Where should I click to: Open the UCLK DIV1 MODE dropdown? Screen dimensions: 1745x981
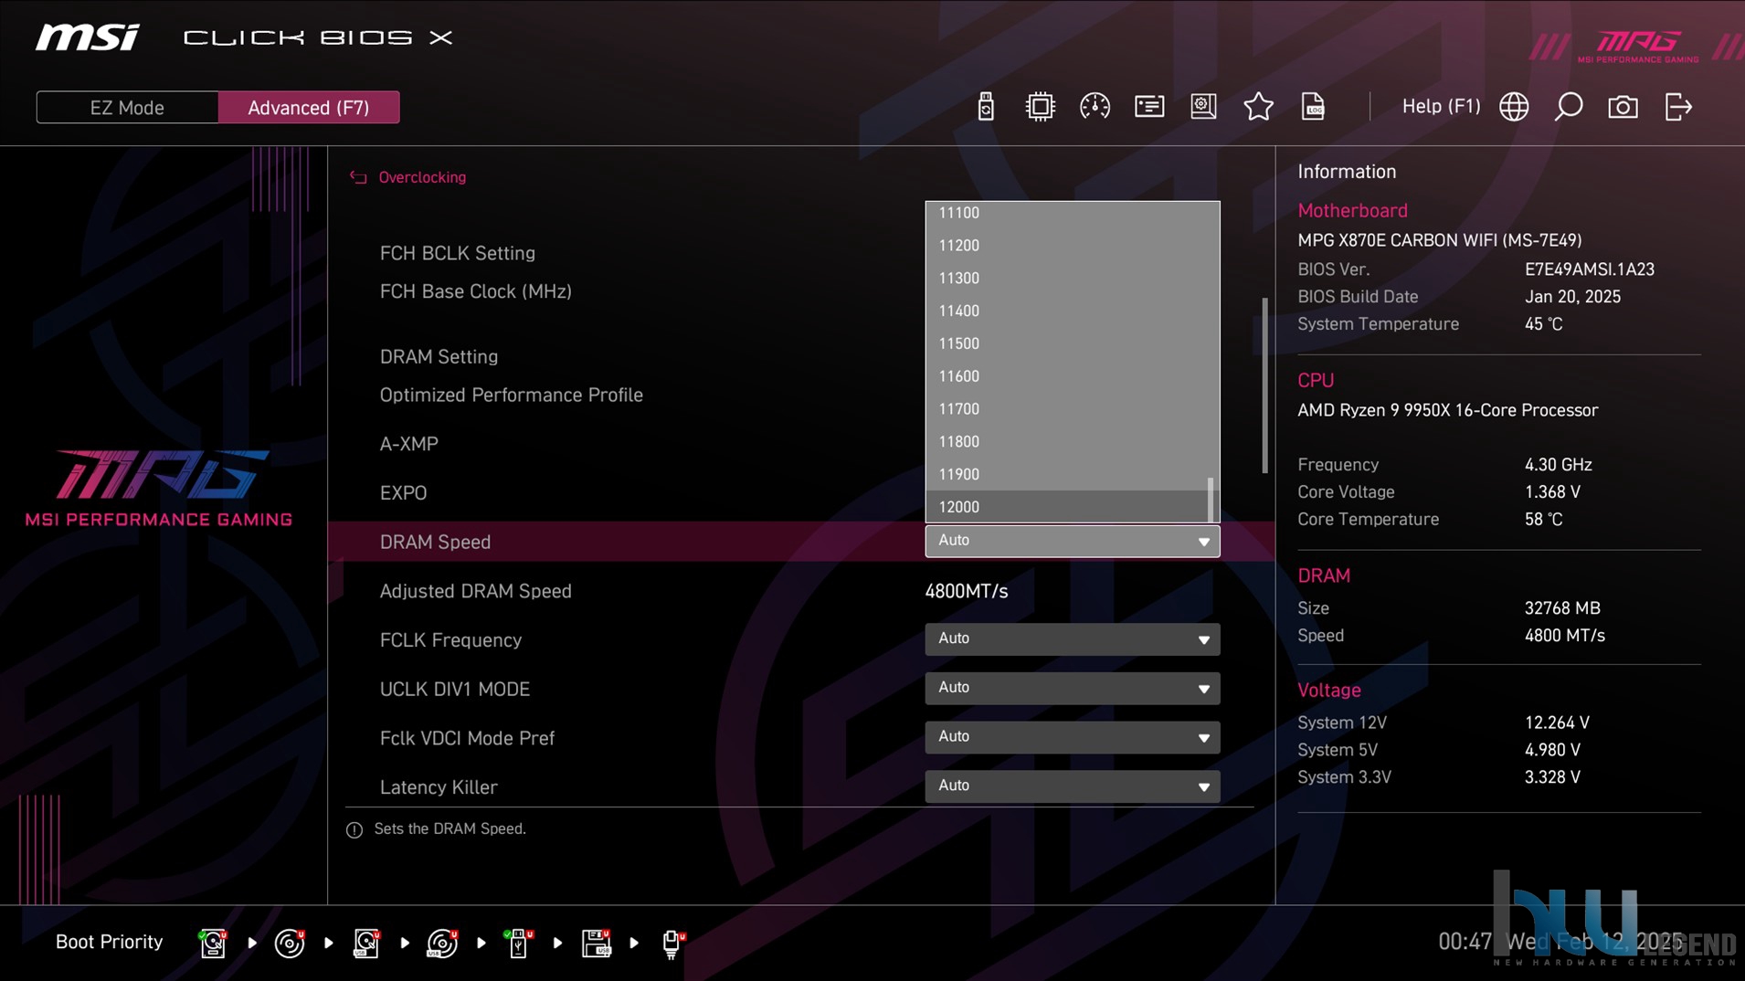click(1073, 688)
